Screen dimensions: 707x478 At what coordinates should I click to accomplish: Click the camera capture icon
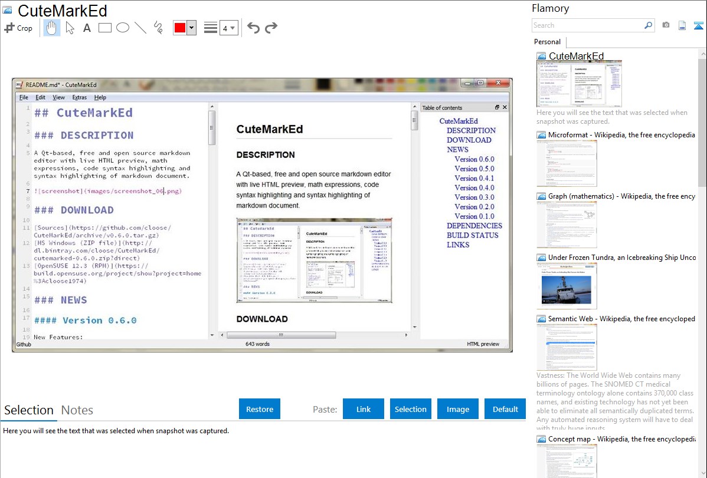pyautogui.click(x=666, y=25)
